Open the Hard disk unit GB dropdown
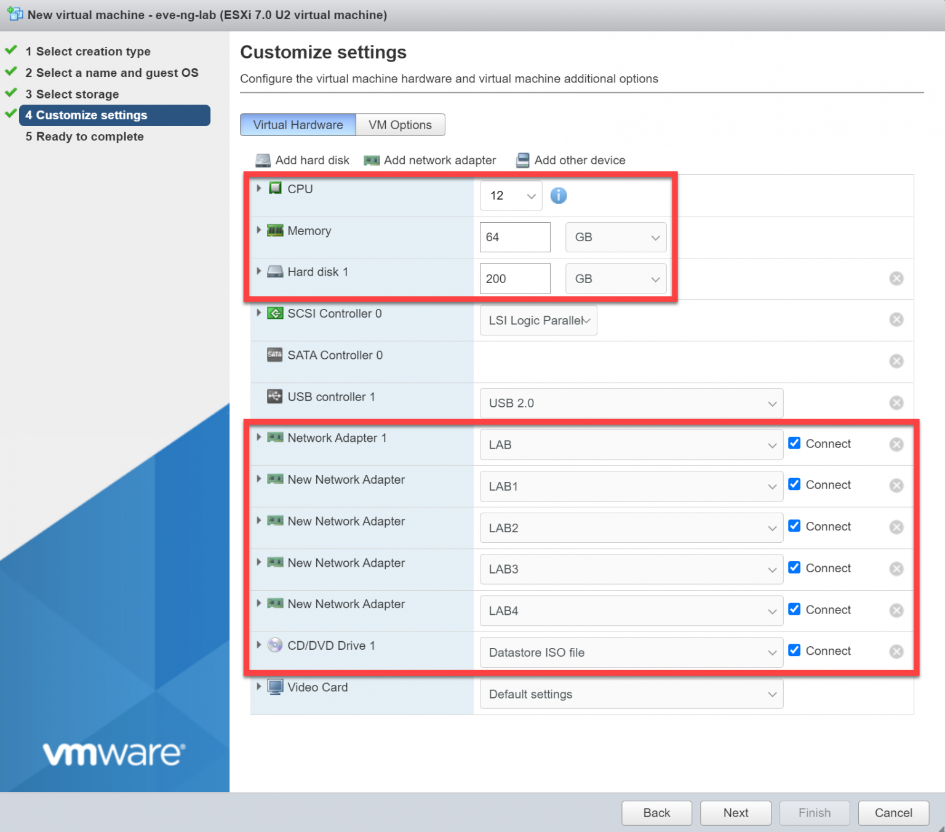The height and width of the screenshot is (832, 945). (616, 279)
